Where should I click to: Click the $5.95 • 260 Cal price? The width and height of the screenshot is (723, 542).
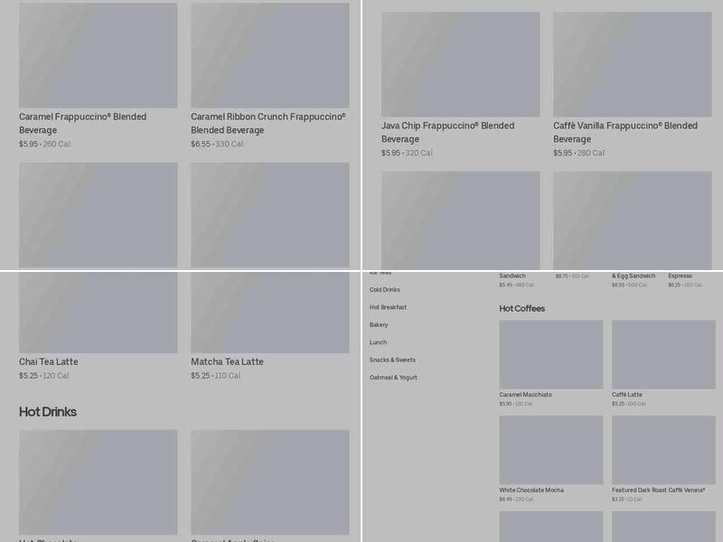coord(44,144)
